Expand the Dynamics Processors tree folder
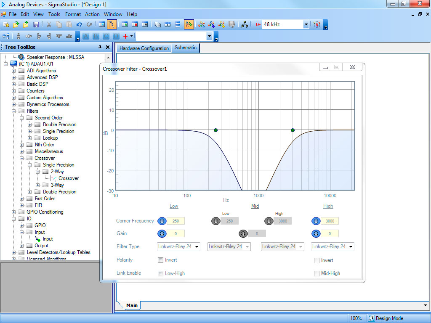431x323 pixels. pyautogui.click(x=13, y=104)
